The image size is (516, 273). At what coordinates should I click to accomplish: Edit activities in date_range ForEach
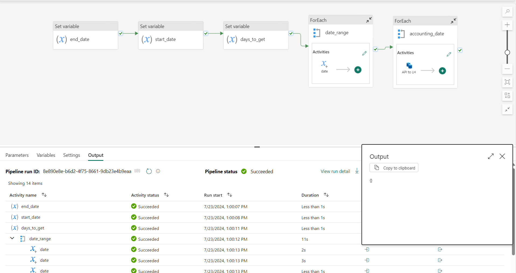pyautogui.click(x=364, y=53)
